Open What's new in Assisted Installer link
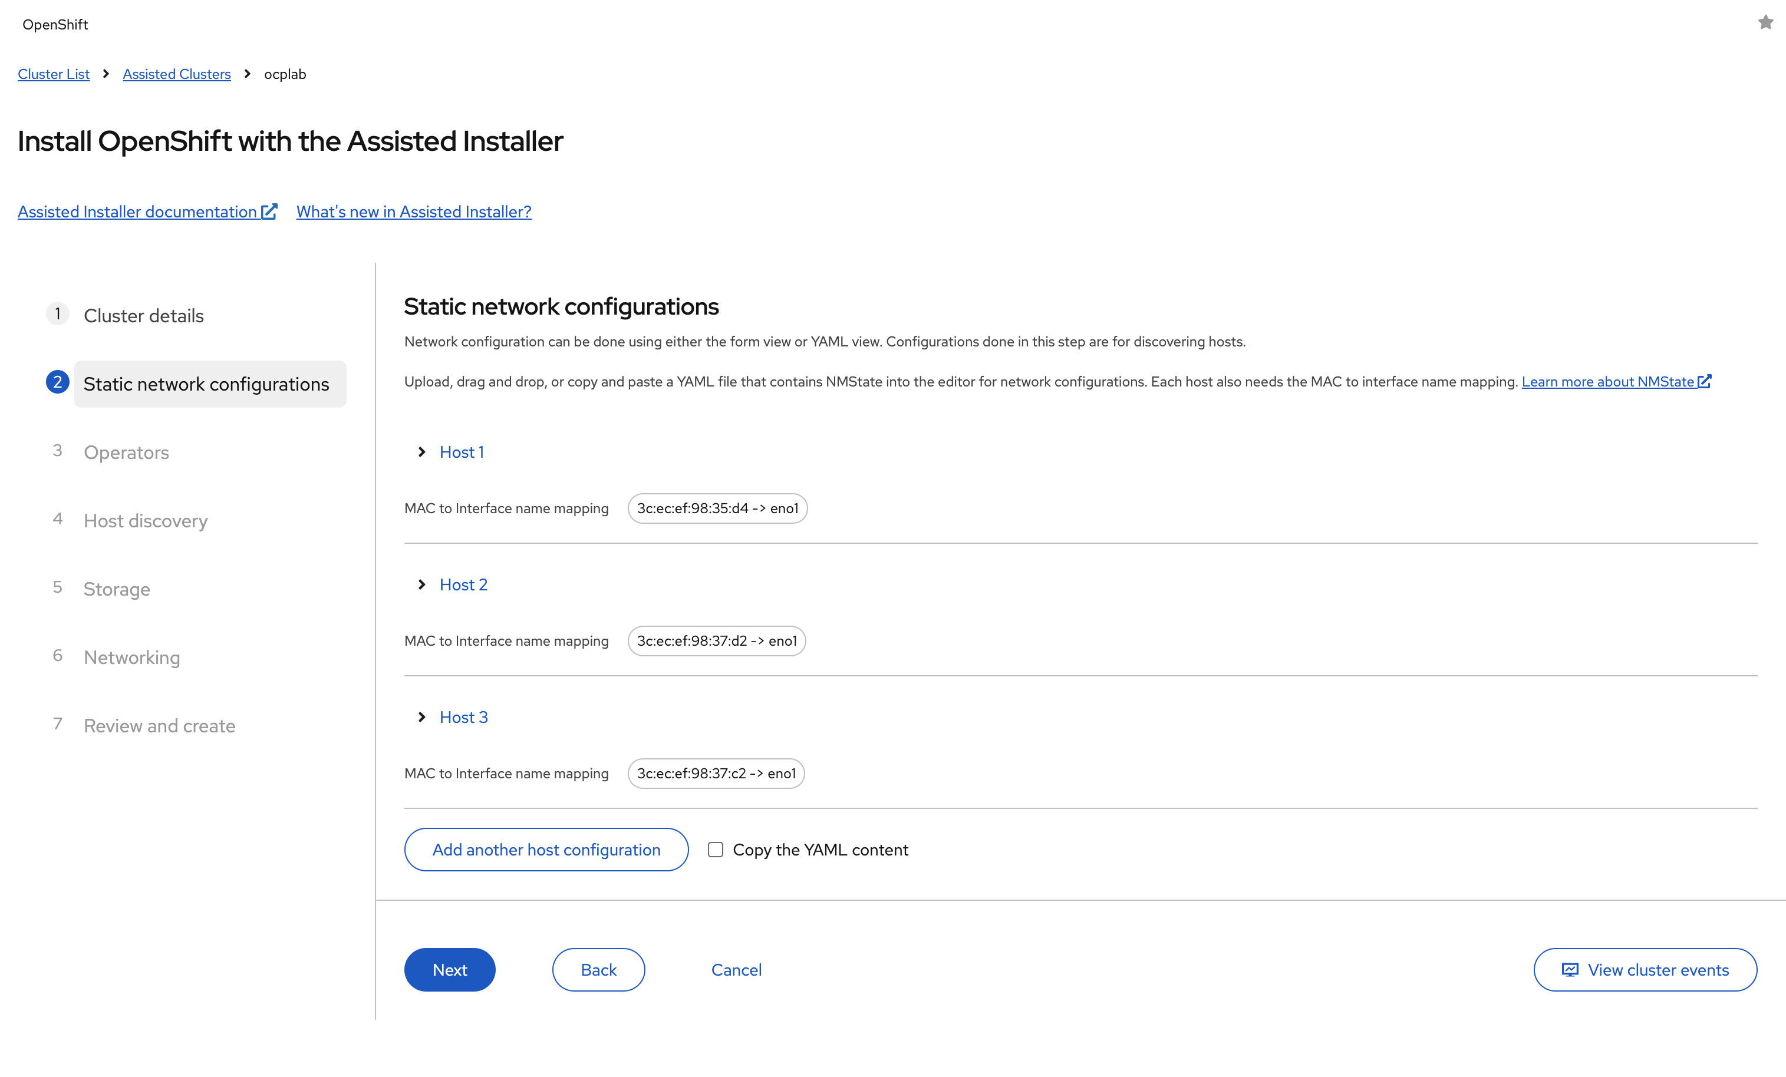 pyautogui.click(x=414, y=212)
